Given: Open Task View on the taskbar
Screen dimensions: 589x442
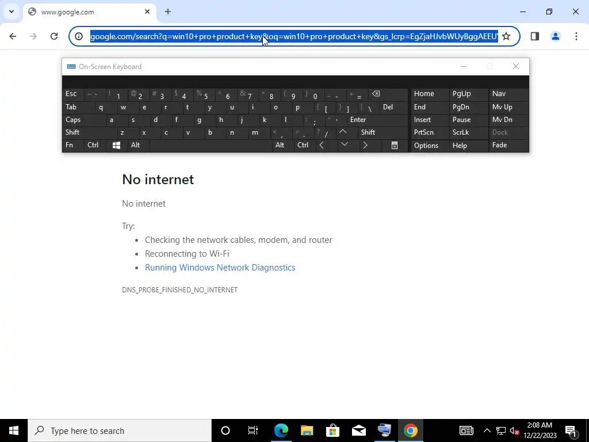Looking at the screenshot, I should [x=253, y=430].
